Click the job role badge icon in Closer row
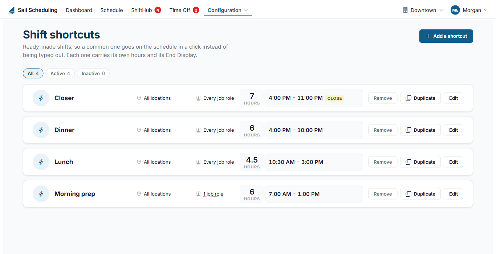 pos(198,98)
